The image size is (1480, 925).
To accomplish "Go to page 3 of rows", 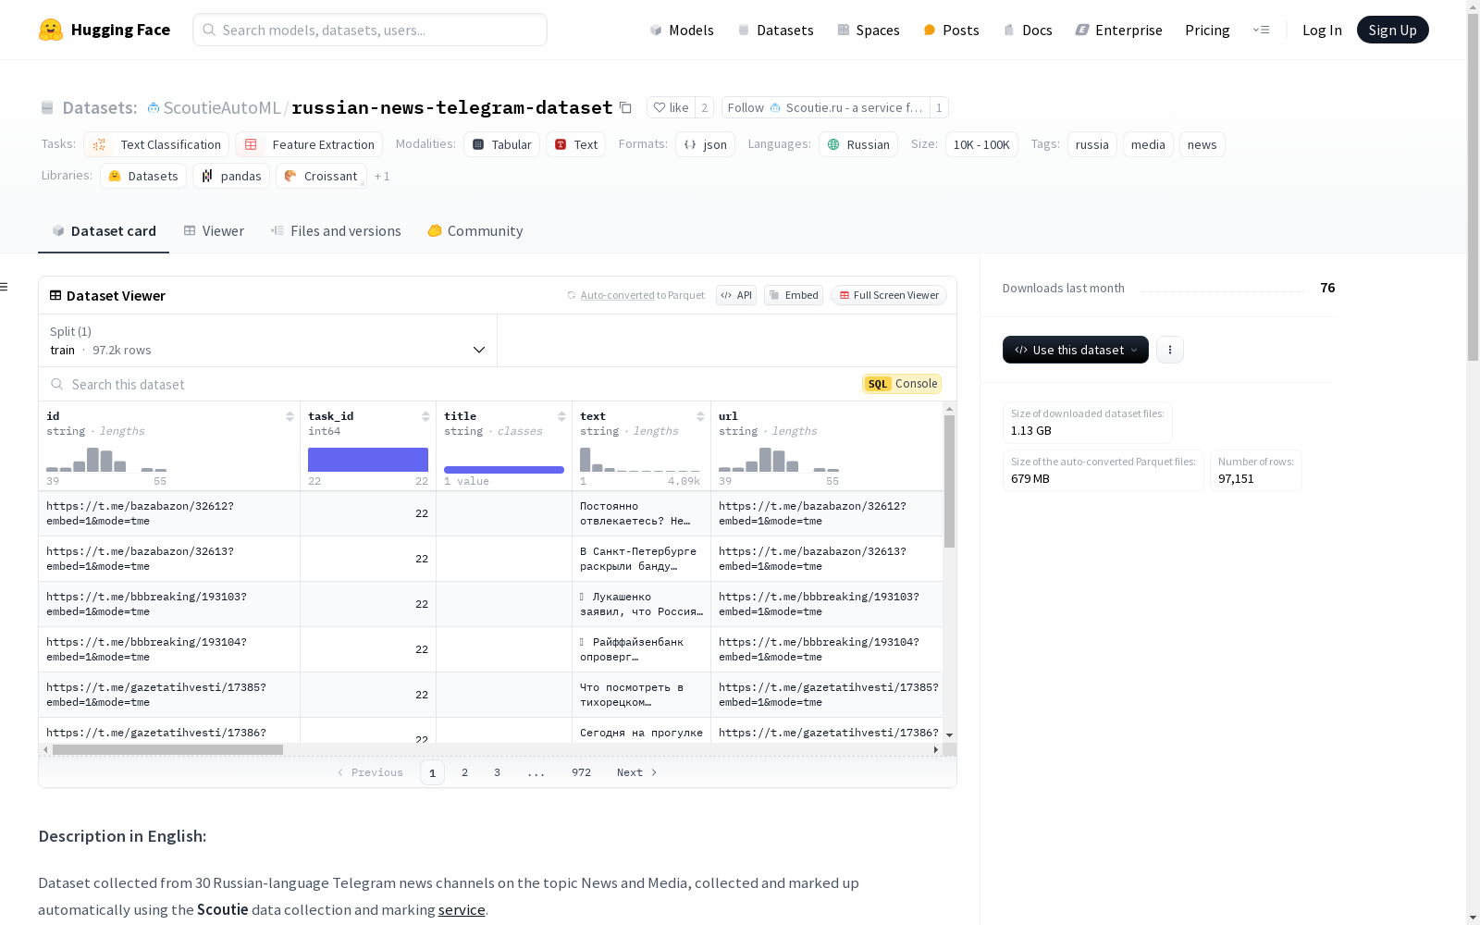I will click(497, 772).
